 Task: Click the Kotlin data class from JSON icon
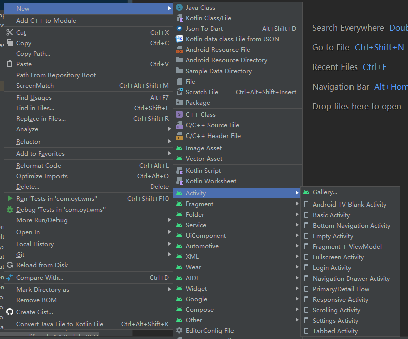(x=179, y=39)
